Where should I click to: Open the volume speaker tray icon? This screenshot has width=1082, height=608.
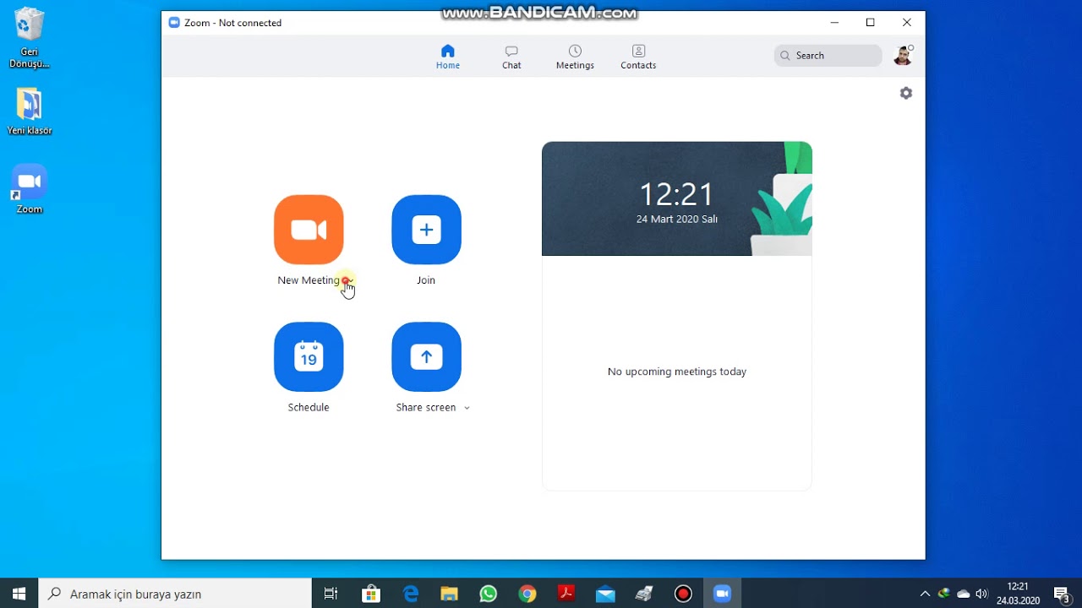pos(981,594)
